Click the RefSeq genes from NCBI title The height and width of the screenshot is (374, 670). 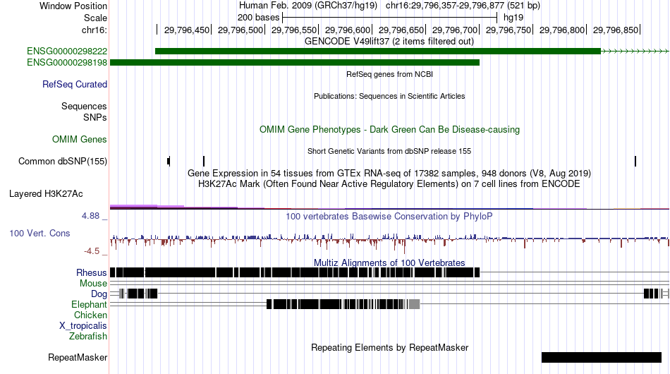(x=389, y=74)
